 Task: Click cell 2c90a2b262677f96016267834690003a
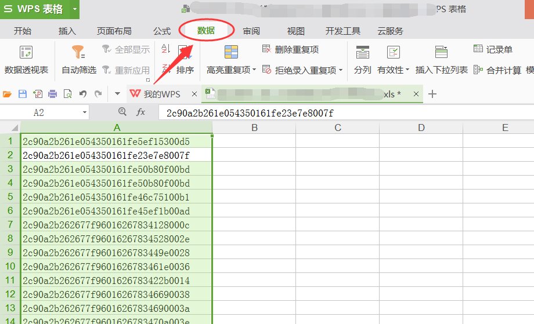tap(117, 308)
